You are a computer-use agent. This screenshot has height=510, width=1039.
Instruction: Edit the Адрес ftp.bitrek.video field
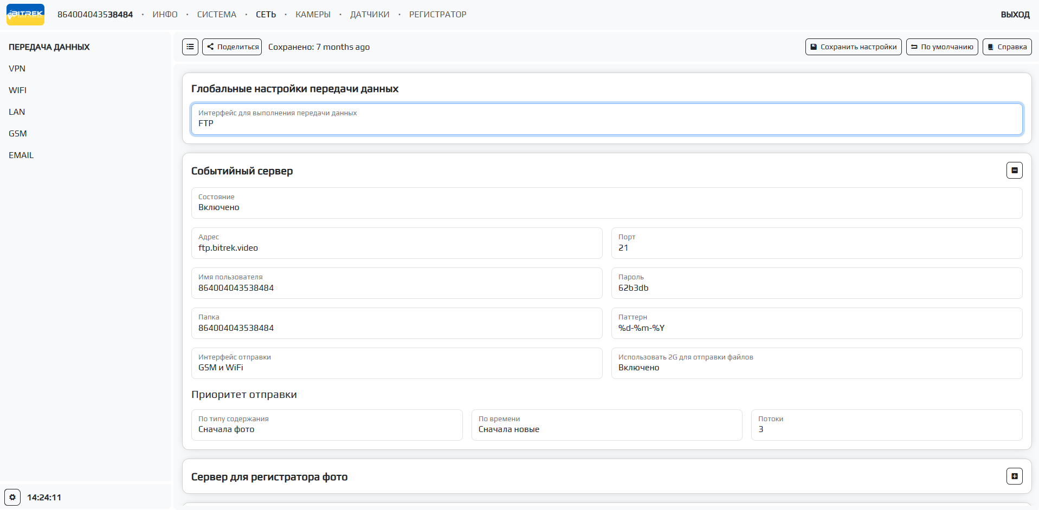396,243
